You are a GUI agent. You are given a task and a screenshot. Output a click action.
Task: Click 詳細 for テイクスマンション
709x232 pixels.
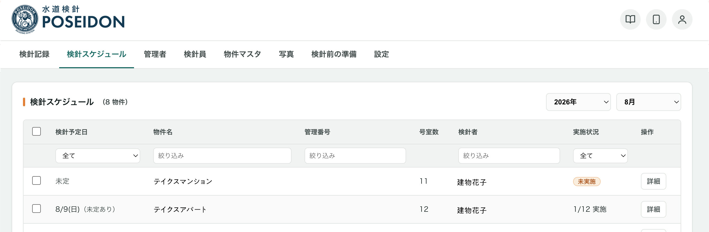click(x=653, y=182)
